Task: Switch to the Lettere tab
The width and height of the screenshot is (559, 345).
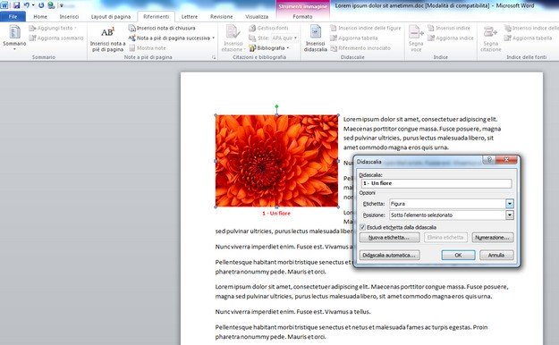Action: (x=190, y=16)
